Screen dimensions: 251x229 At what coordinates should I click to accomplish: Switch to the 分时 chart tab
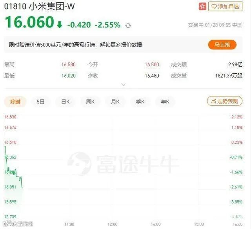pos(15,102)
